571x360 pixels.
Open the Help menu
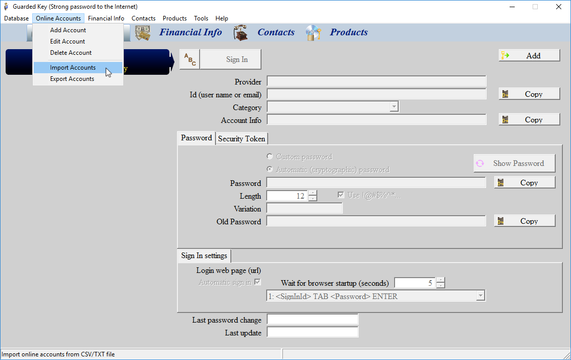pos(222,18)
